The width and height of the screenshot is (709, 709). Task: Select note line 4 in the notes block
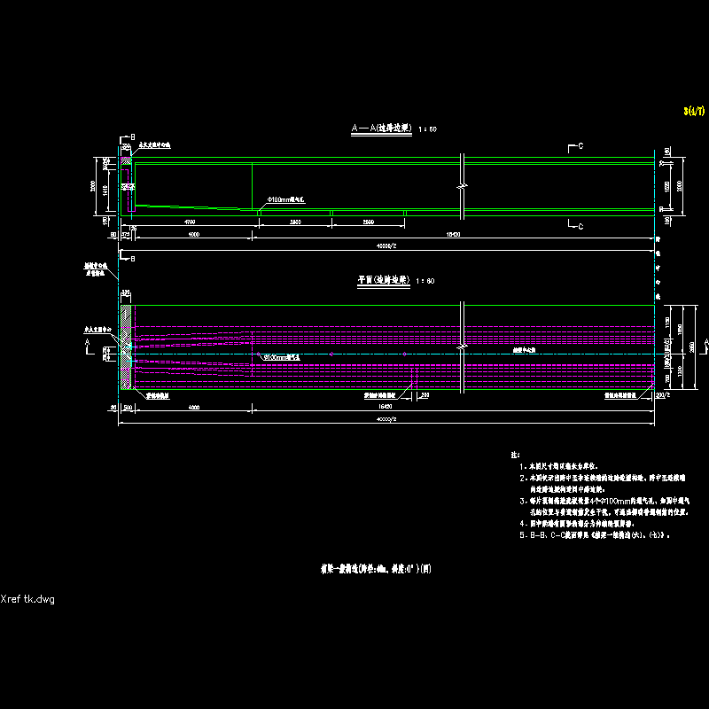(577, 524)
